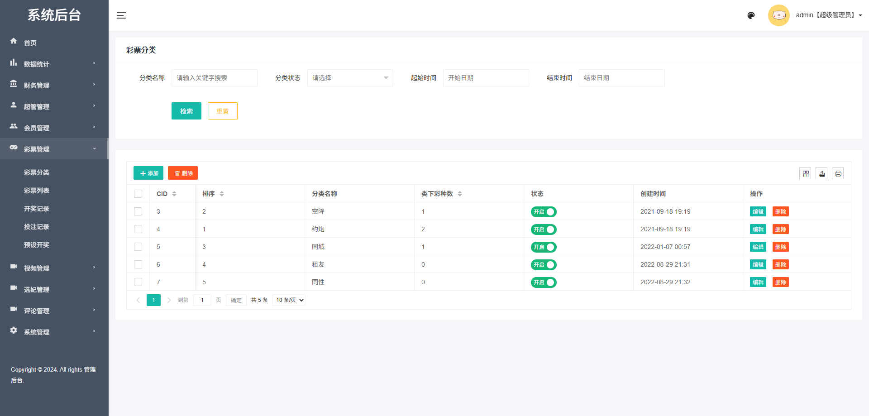This screenshot has height=416, width=869.
Task: Open the 数据统计 statistics section in the sidebar
Action: tap(36, 63)
